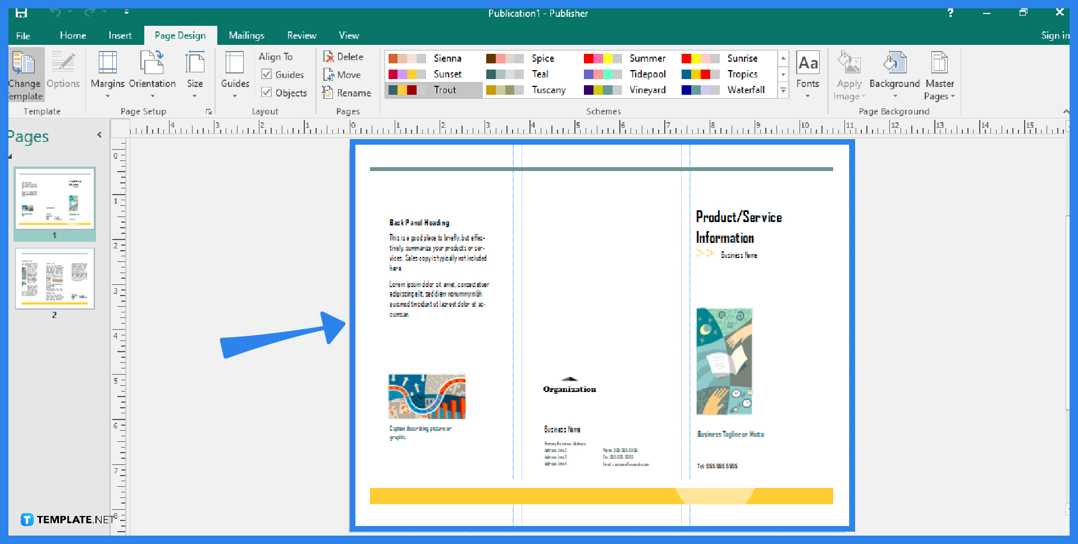This screenshot has width=1078, height=544.
Task: Open the Insert ribbon tab
Action: (120, 35)
